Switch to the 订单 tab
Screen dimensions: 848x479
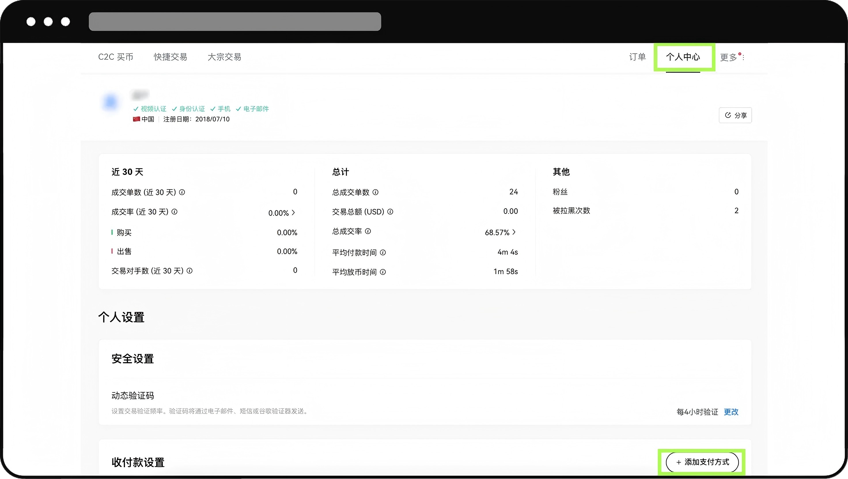coord(637,57)
